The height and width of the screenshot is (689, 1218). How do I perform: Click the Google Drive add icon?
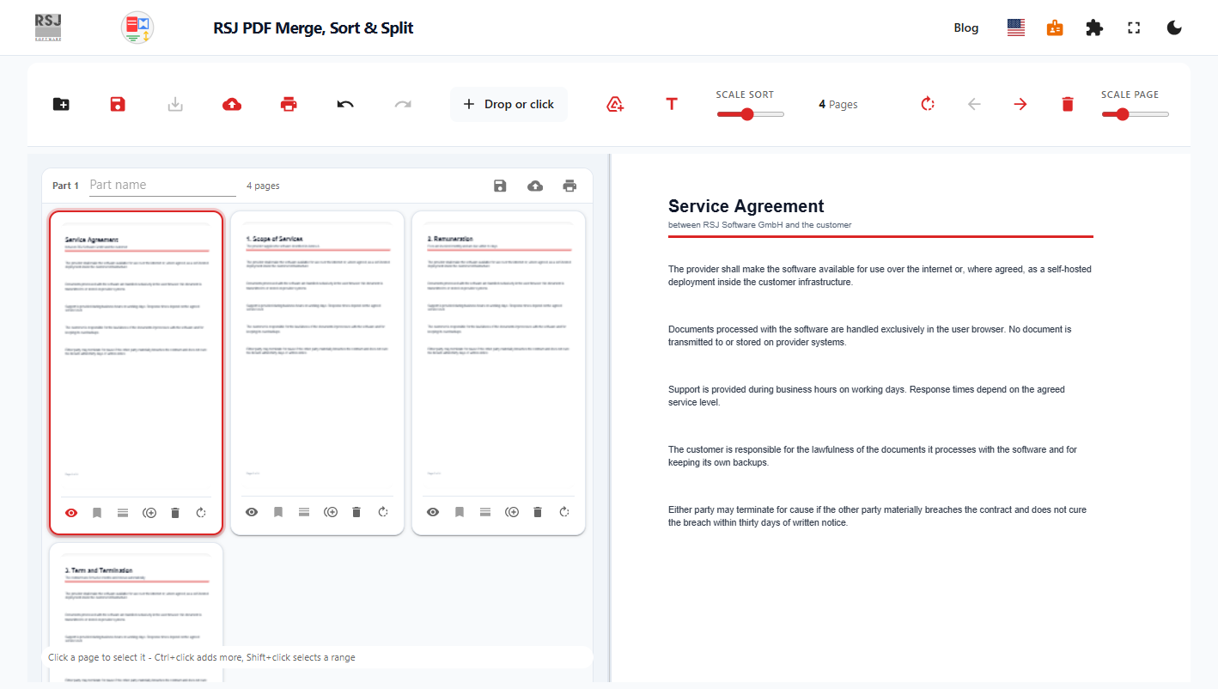(615, 104)
